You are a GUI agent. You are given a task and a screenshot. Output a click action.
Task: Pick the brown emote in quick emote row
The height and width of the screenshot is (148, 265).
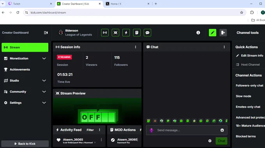155,121
